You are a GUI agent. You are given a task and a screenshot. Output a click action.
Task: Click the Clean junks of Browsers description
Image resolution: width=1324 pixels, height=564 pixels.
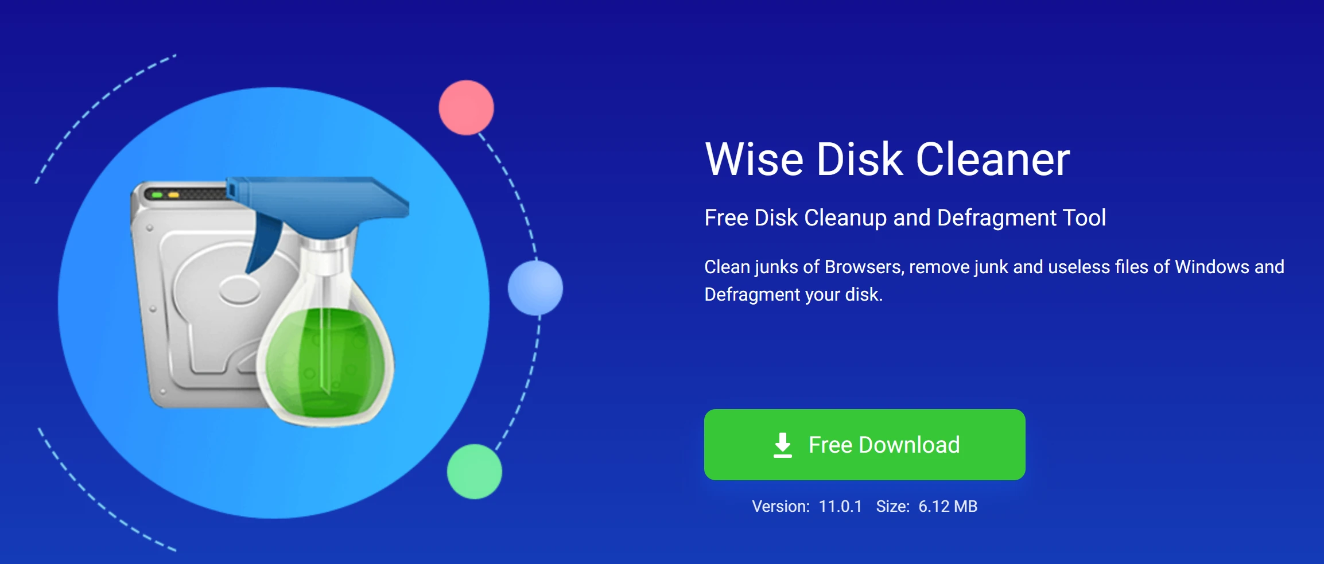[x=994, y=281]
